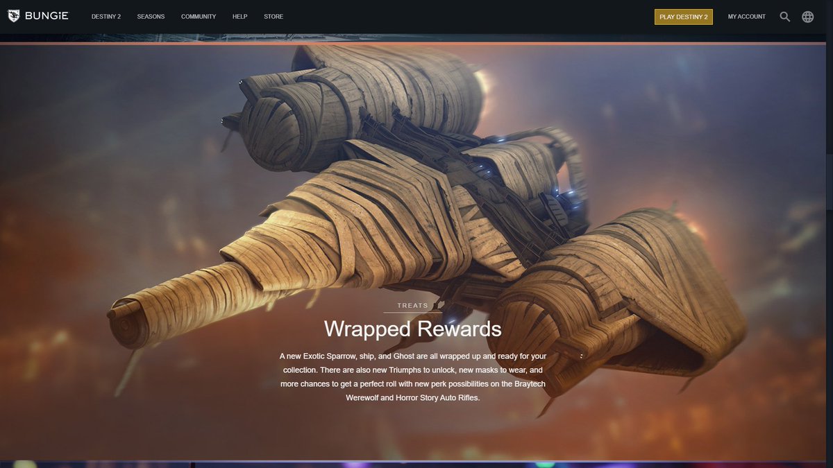Open the Destiny 2 menu

tap(106, 17)
